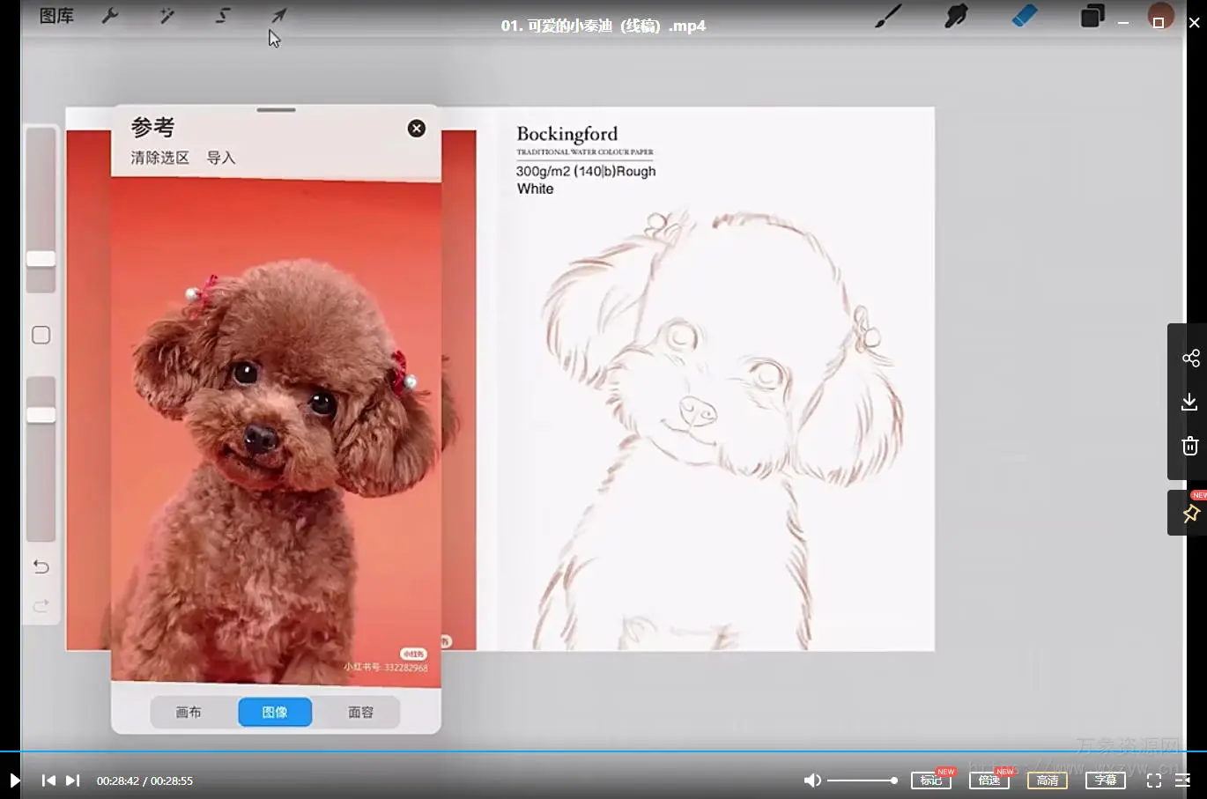
Task: Choose the blue Eraser tool
Action: [x=1024, y=16]
